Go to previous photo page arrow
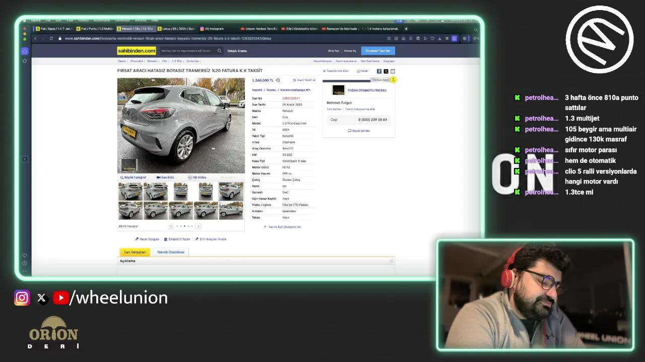Screen dimensions: 645x362 171,226
